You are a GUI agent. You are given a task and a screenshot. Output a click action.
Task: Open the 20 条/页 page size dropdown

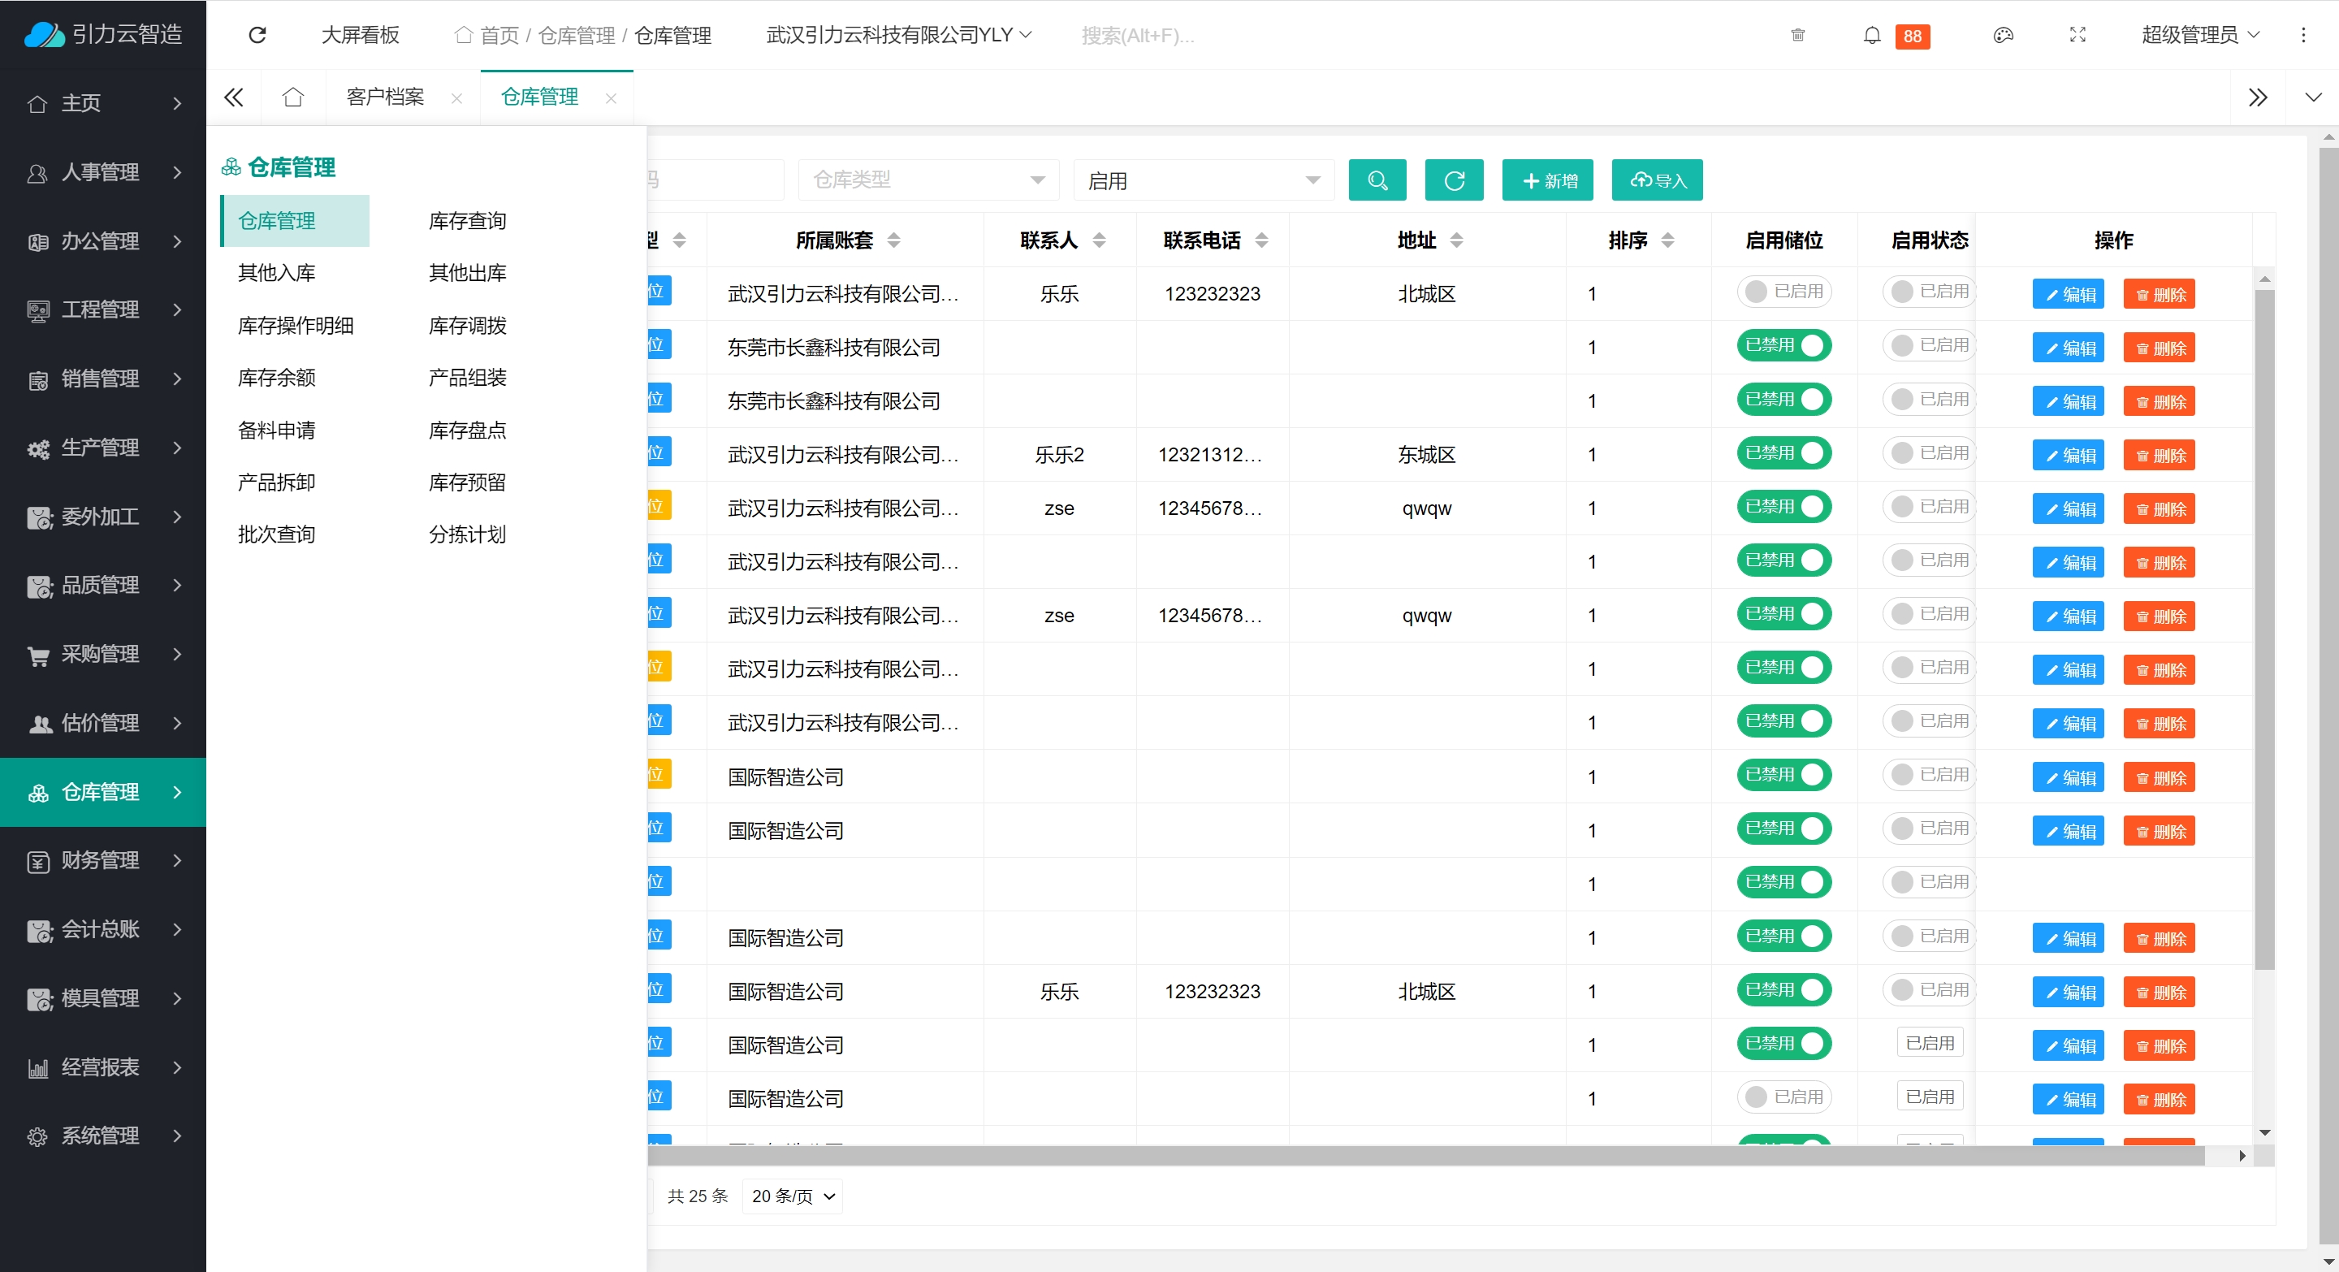point(792,1196)
